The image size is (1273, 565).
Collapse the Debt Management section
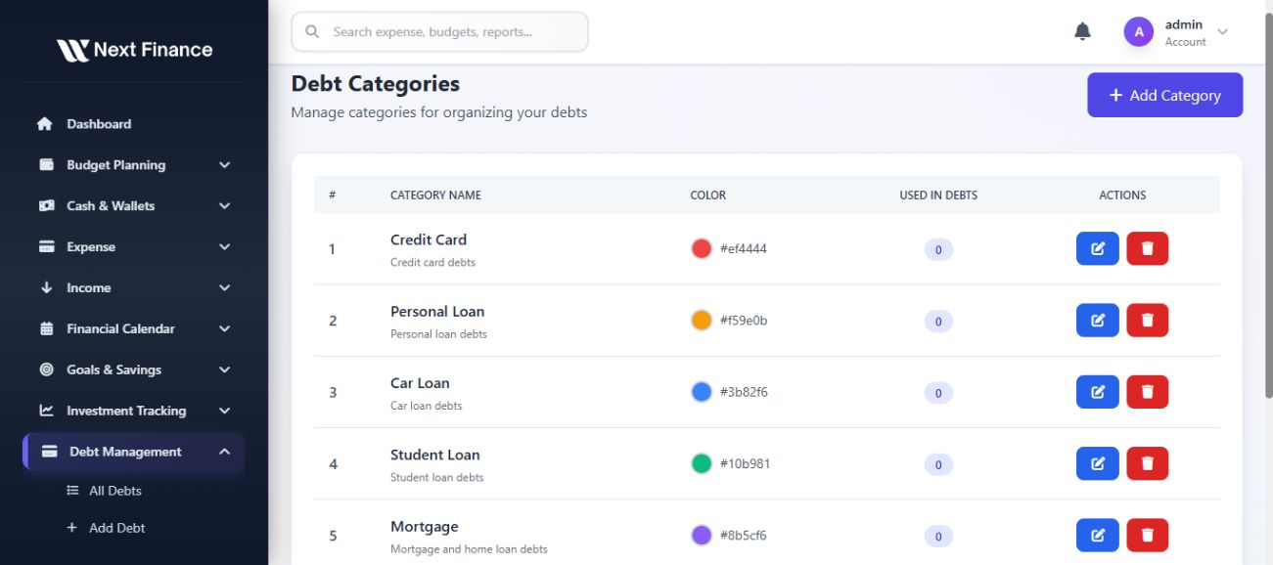(x=224, y=452)
